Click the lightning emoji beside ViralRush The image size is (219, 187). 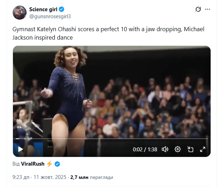coord(49,164)
